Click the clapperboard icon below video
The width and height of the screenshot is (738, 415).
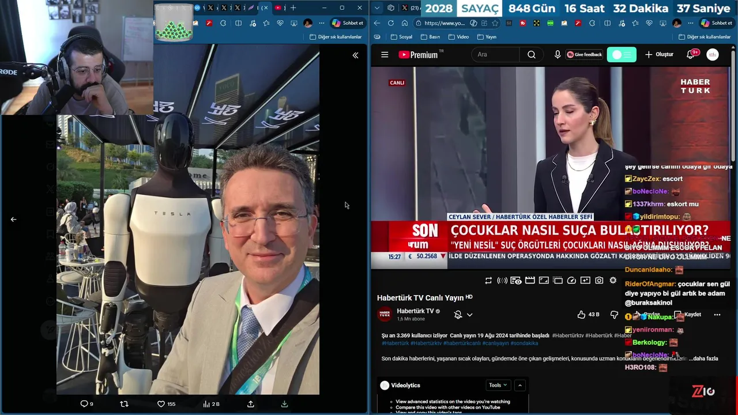coord(530,281)
